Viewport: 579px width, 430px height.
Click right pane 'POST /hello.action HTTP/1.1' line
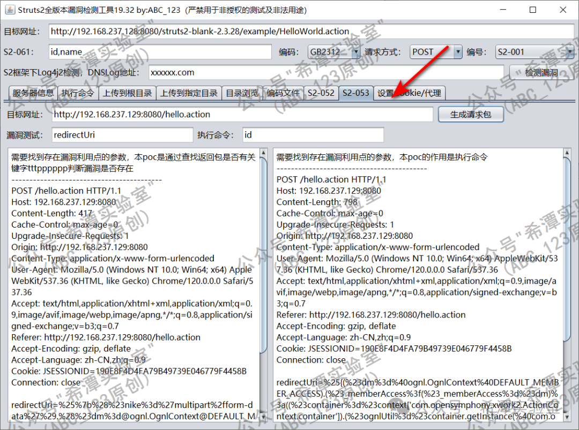pos(331,180)
